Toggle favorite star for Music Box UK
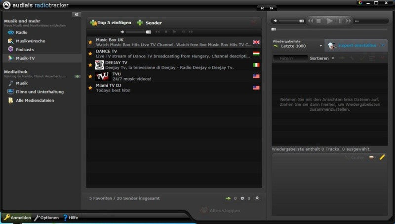Viewport: 395px width, 224px height. [90, 42]
